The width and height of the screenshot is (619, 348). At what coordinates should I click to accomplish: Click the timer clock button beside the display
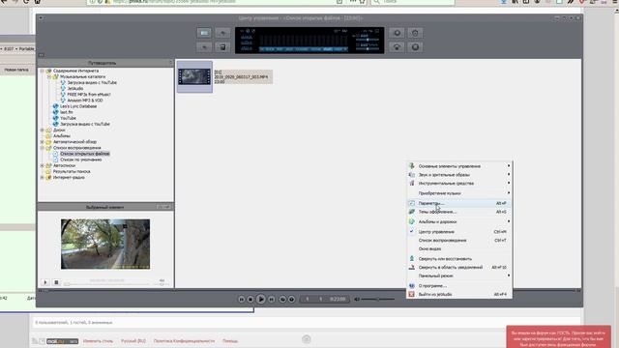(x=415, y=33)
